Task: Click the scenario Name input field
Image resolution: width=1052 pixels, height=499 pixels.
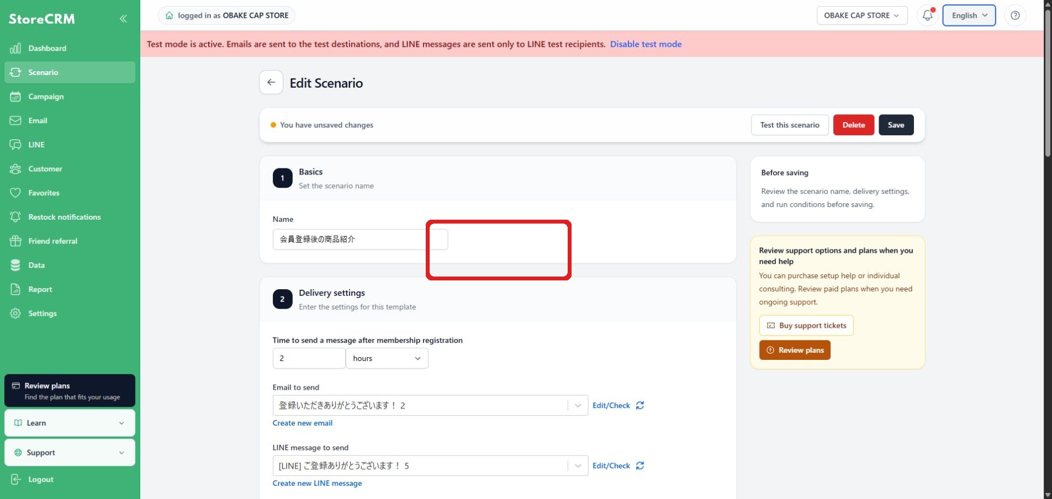Action: tap(360, 240)
